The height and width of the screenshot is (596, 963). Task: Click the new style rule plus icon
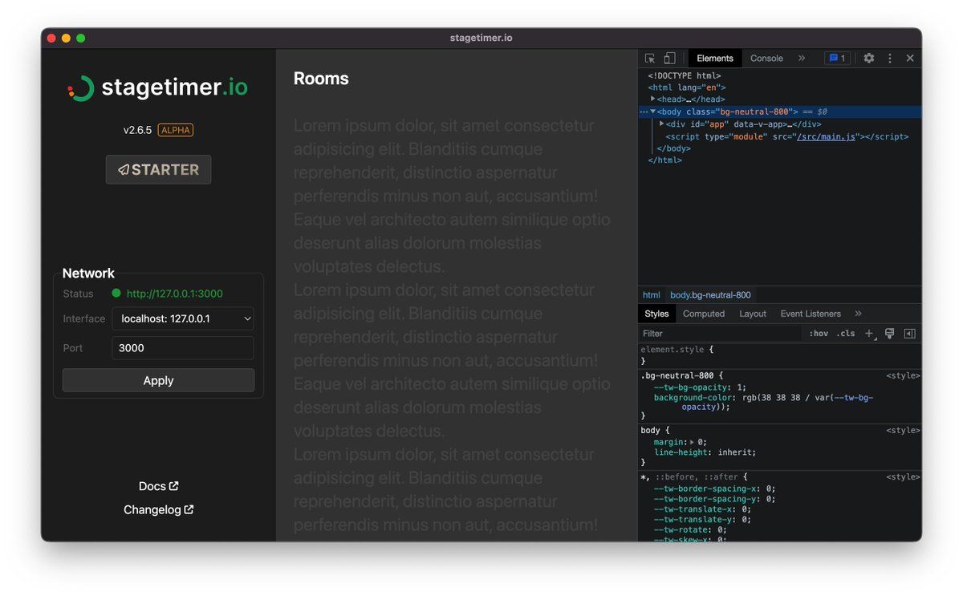tap(869, 334)
